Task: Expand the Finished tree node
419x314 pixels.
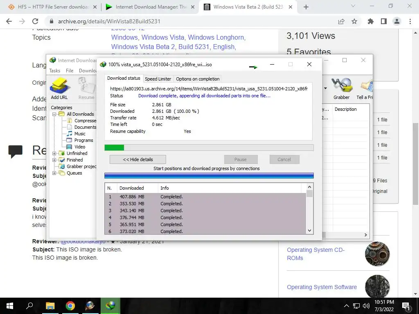Action: pos(54,160)
